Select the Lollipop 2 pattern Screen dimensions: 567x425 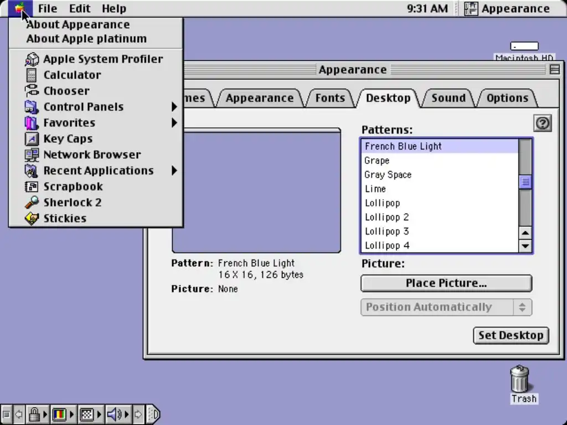[440, 217]
